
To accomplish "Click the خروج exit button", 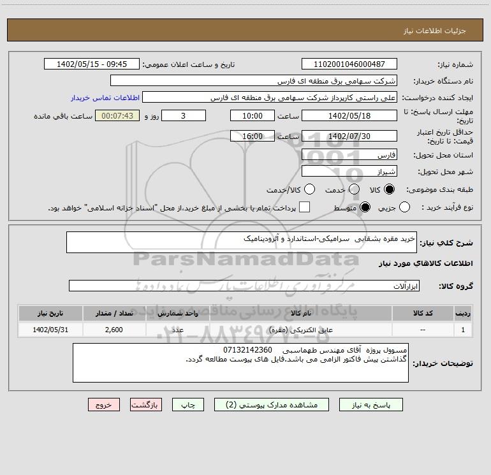I will [104, 405].
